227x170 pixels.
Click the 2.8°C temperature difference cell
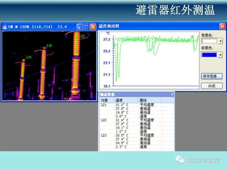[x=121, y=116]
